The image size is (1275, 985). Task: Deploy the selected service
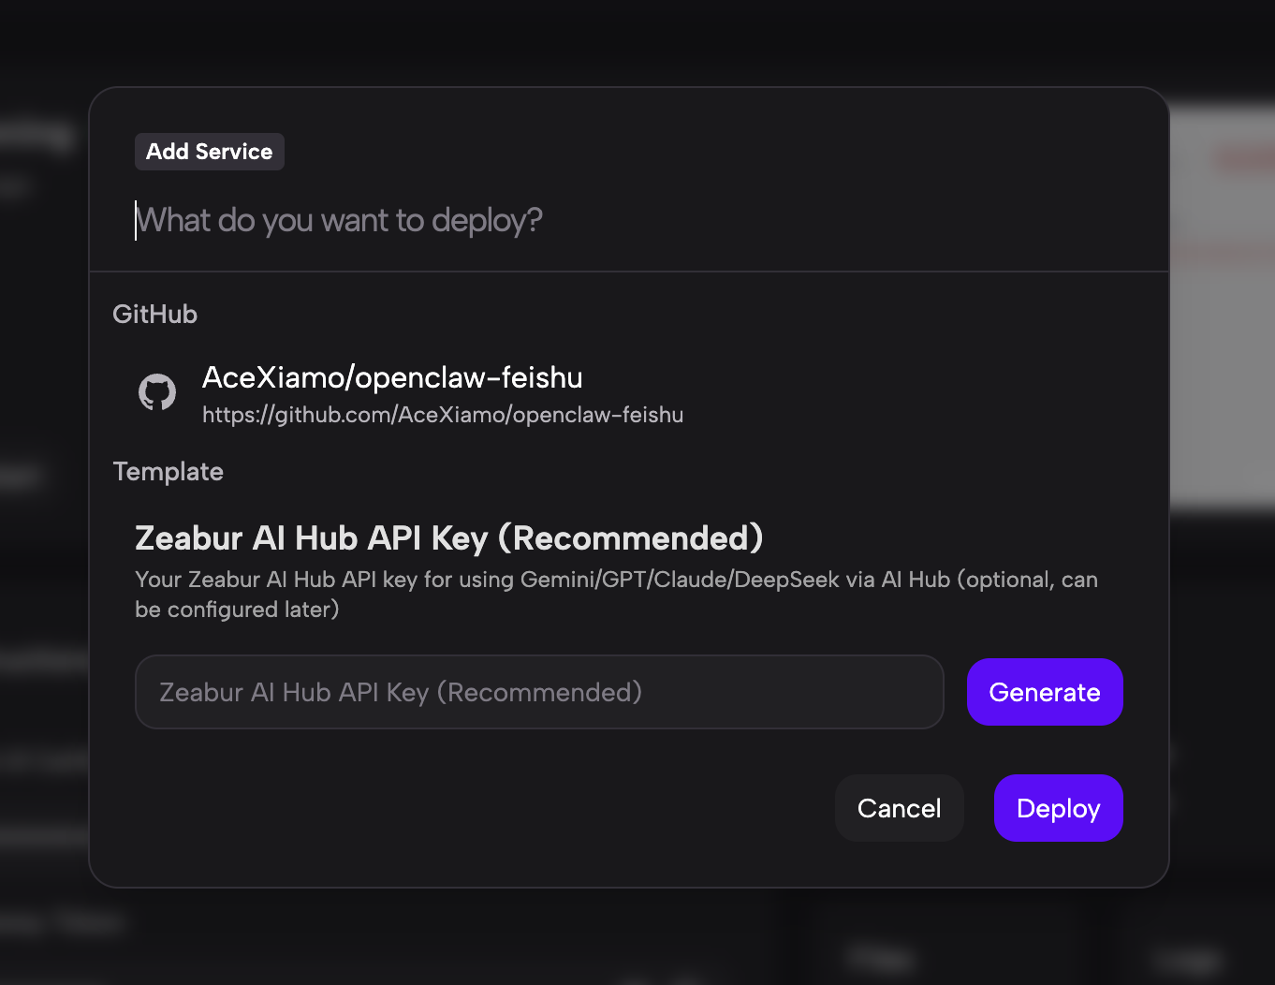(x=1058, y=808)
